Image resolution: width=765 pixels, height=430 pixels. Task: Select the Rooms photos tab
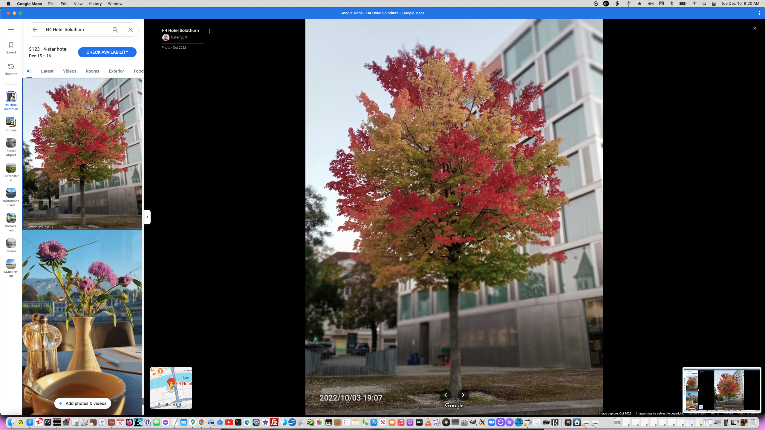pyautogui.click(x=92, y=71)
